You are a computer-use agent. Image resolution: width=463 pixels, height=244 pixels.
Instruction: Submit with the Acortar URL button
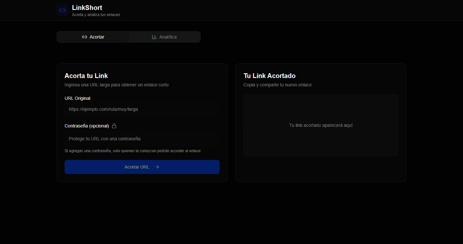(142, 167)
